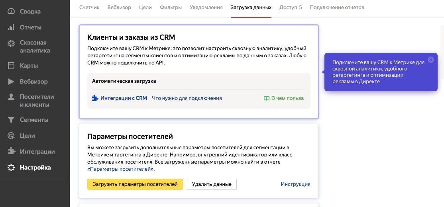Click the Загрузить параметры посетителей button
The image size is (444, 207).
(x=135, y=184)
